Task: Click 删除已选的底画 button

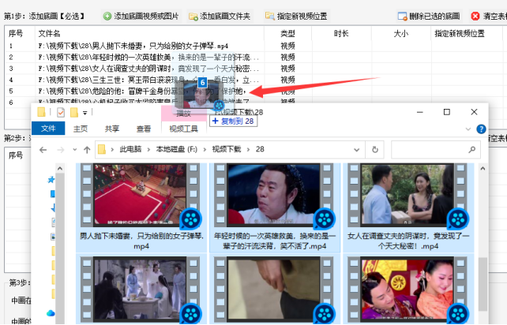Action: pyautogui.click(x=429, y=16)
